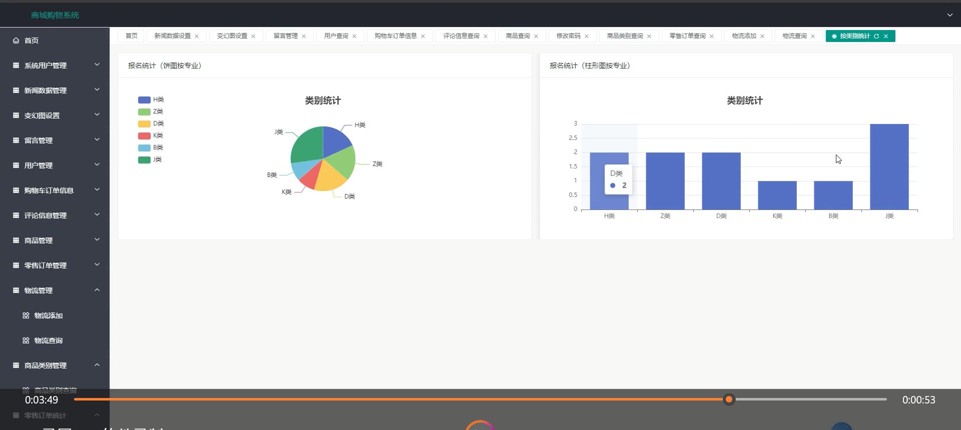The image size is (961, 430).
Task: Click the grid icon of 新闻数据管理
Action: 16,90
